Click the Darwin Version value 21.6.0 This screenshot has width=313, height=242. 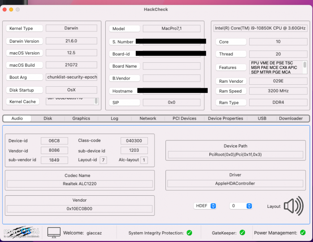point(72,41)
